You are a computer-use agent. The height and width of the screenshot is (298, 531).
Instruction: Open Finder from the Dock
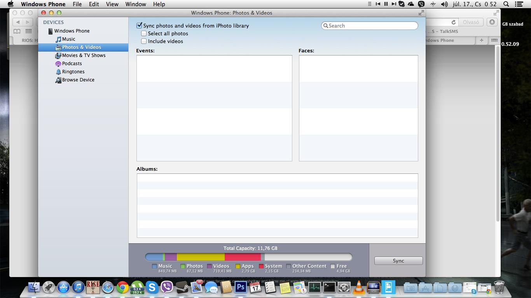34,288
